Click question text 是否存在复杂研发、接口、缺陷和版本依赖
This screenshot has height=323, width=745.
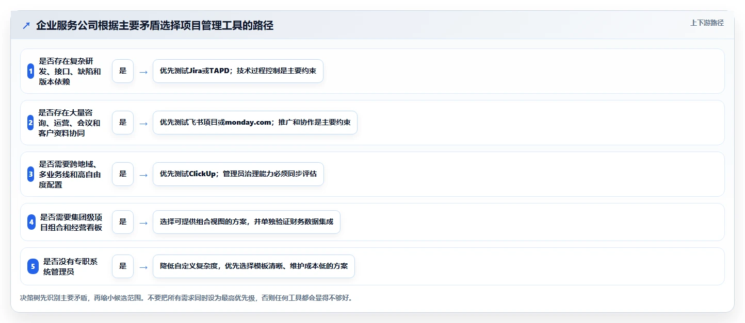tap(70, 71)
